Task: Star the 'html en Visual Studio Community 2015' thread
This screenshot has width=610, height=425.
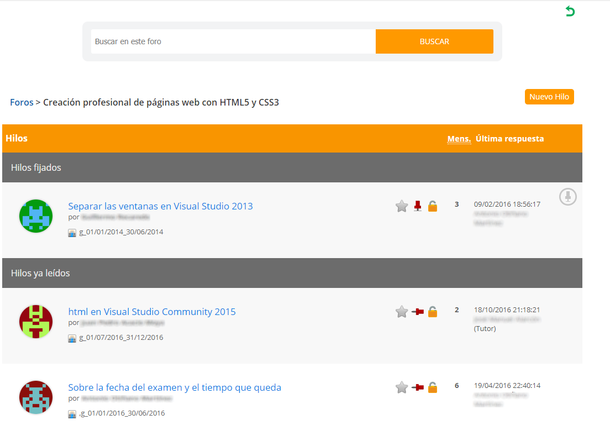Action: 402,311
